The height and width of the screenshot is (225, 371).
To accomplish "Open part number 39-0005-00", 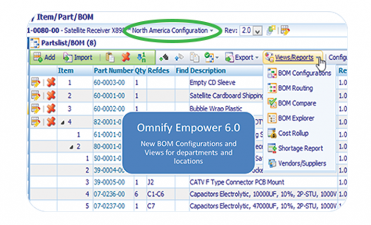I will point(109,182).
